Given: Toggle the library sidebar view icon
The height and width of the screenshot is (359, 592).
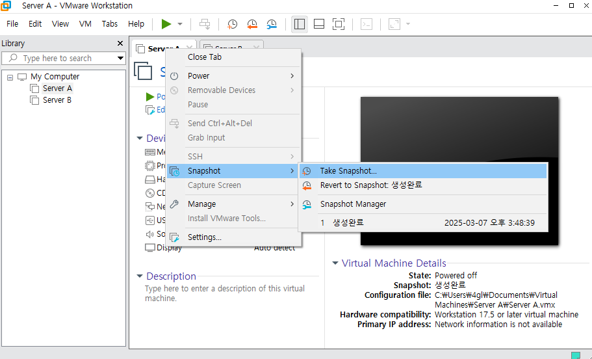Looking at the screenshot, I should [x=300, y=24].
